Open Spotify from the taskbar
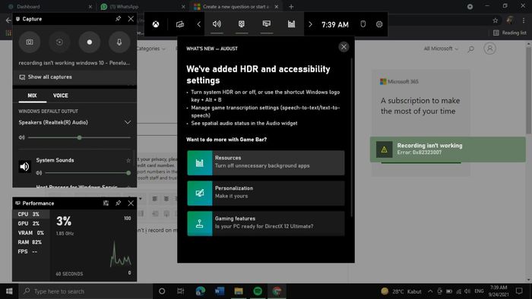Screen dimensions: 532x299 pyautogui.click(x=258, y=291)
